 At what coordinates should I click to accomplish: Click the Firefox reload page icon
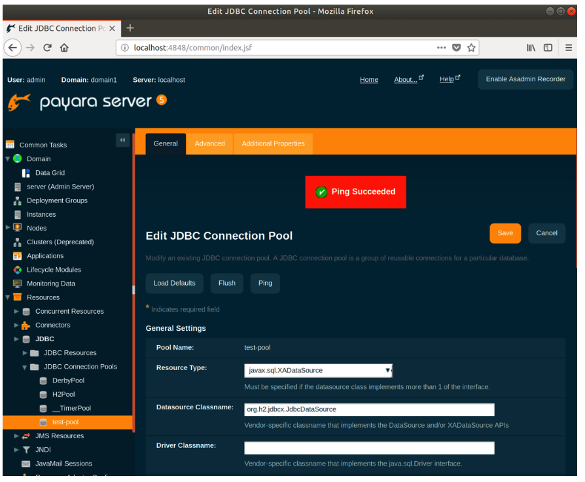coord(47,47)
